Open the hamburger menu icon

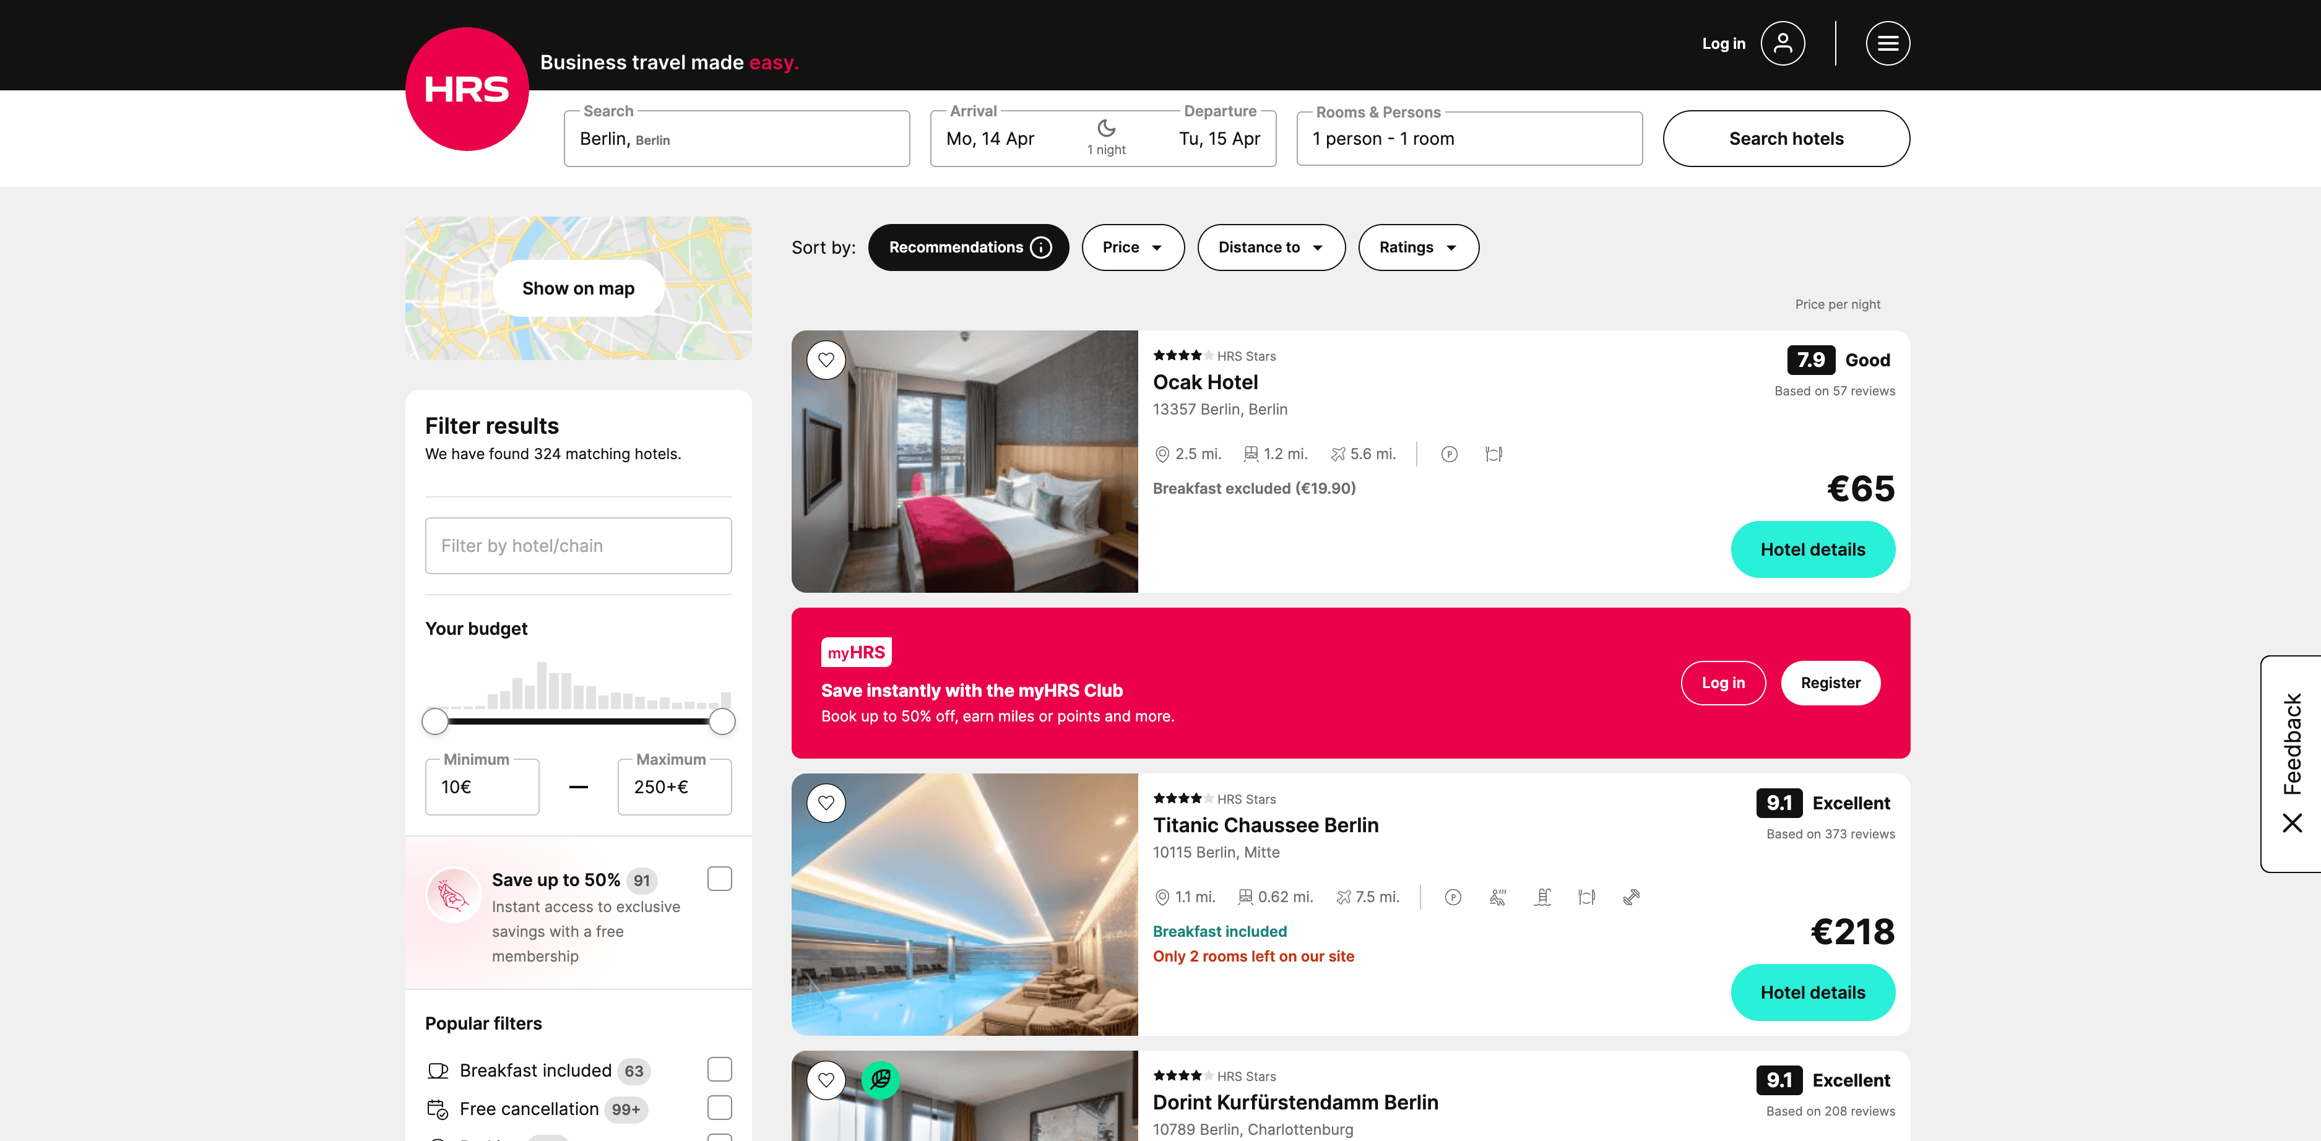pos(1888,43)
